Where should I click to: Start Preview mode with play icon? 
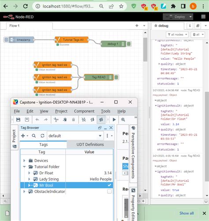coord(114,120)
